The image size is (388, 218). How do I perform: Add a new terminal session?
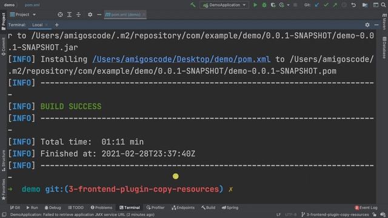pos(56,25)
